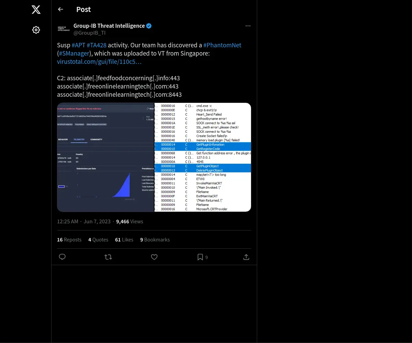The image size is (412, 343).
Task: Click the share upload icon
Action: (x=246, y=257)
